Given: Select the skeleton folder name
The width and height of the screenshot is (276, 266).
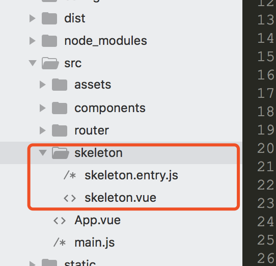Looking at the screenshot, I should (x=99, y=153).
